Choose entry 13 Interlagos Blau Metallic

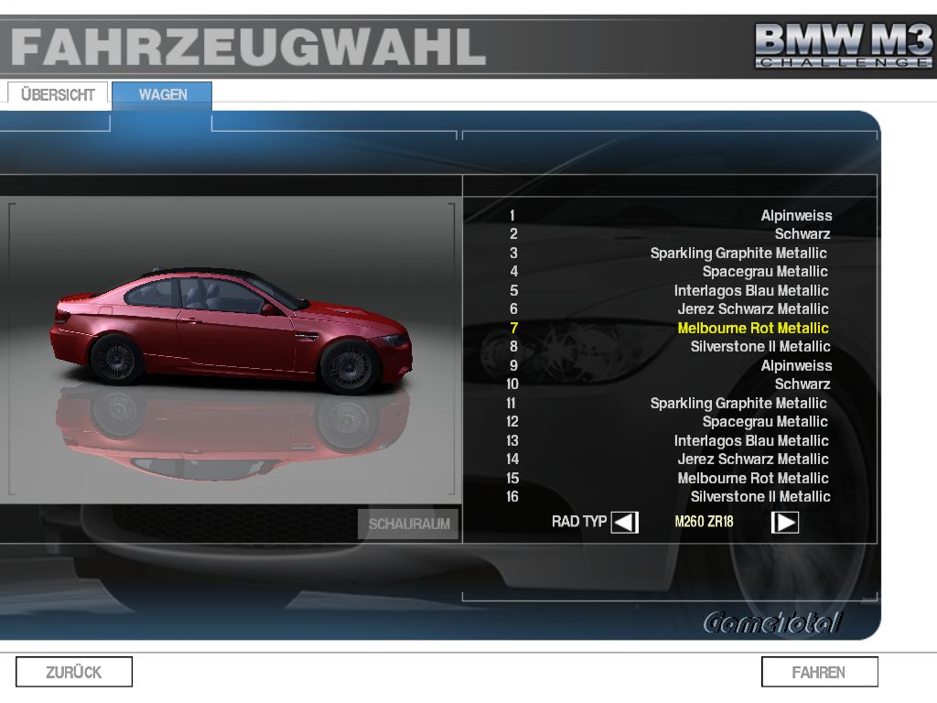coord(669,440)
